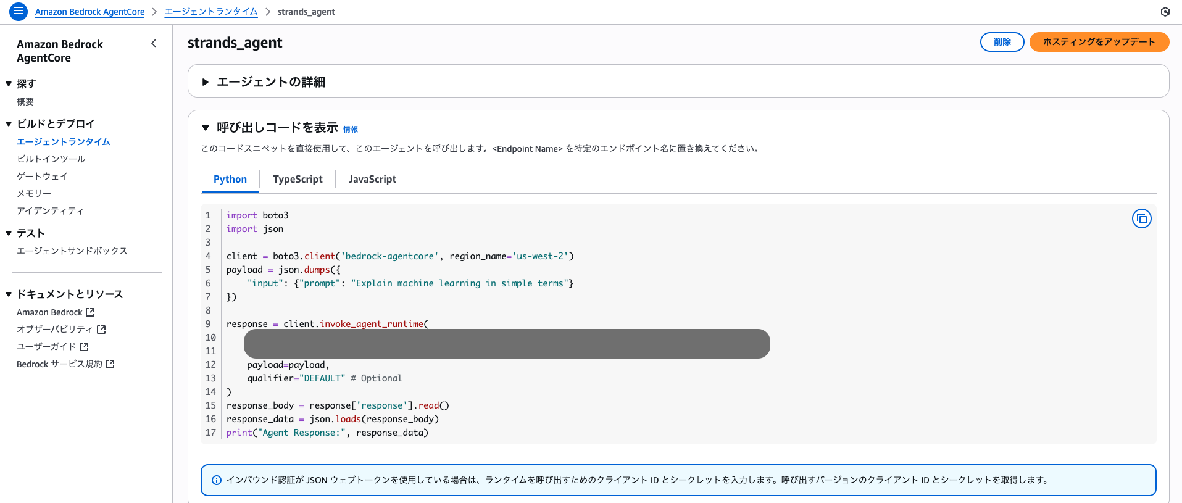Open エージェントランタイム breadcrumb link
The width and height of the screenshot is (1182, 503).
[211, 12]
